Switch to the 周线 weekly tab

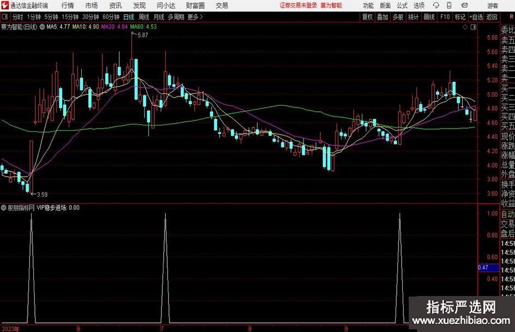(144, 17)
